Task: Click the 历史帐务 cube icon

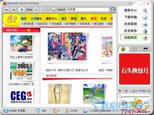Action: (145, 31)
